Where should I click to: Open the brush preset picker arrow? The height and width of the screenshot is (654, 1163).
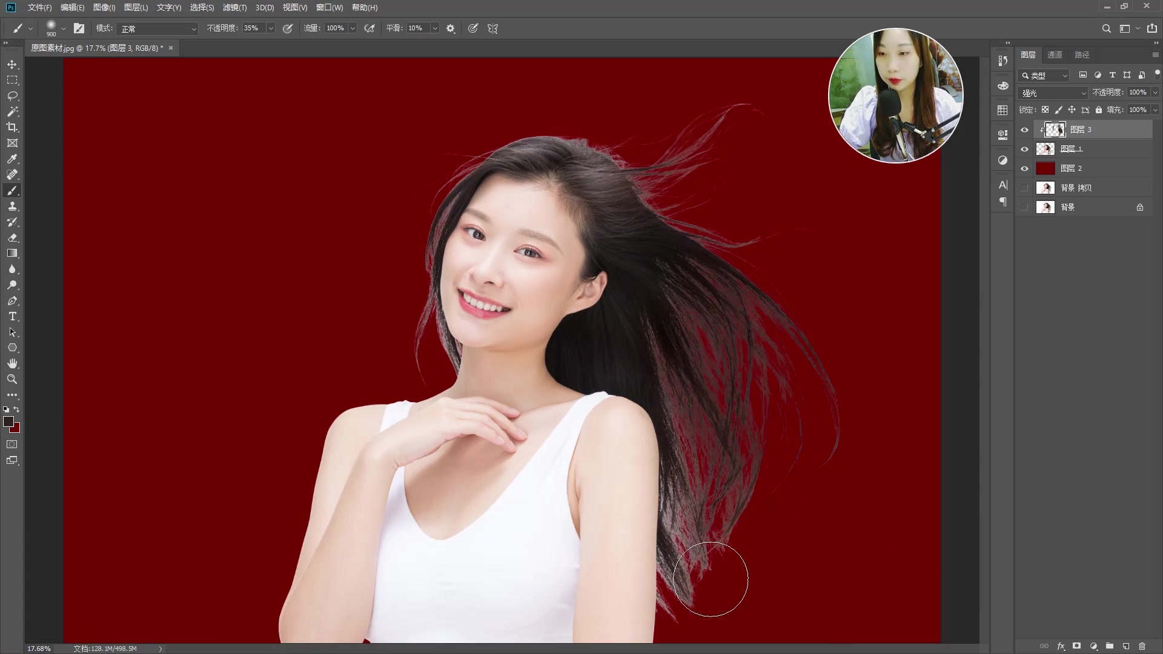point(63,28)
